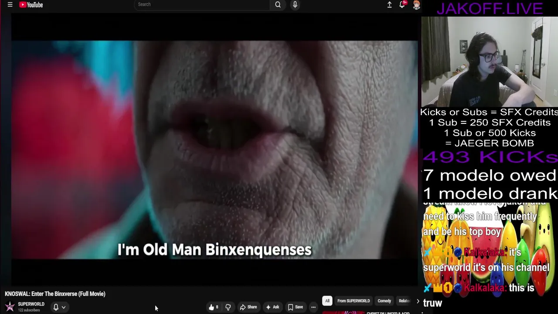This screenshot has width=558, height=314.
Task: Select the Comedy filter chip
Action: (384, 301)
